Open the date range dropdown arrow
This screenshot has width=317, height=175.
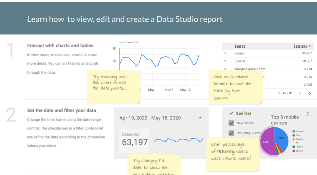200,118
